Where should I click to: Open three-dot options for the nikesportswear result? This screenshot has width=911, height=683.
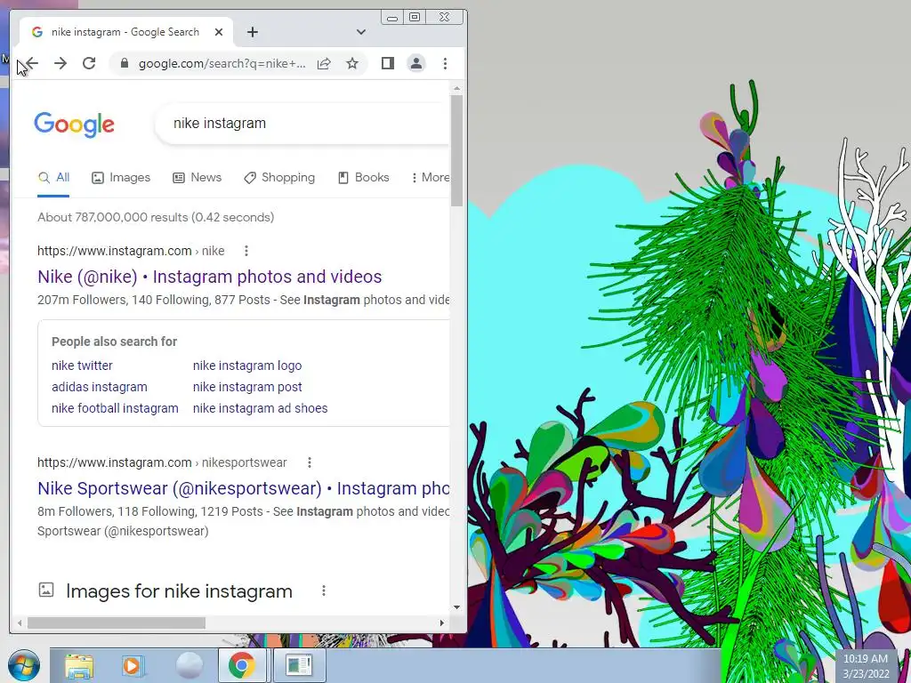[x=310, y=462]
